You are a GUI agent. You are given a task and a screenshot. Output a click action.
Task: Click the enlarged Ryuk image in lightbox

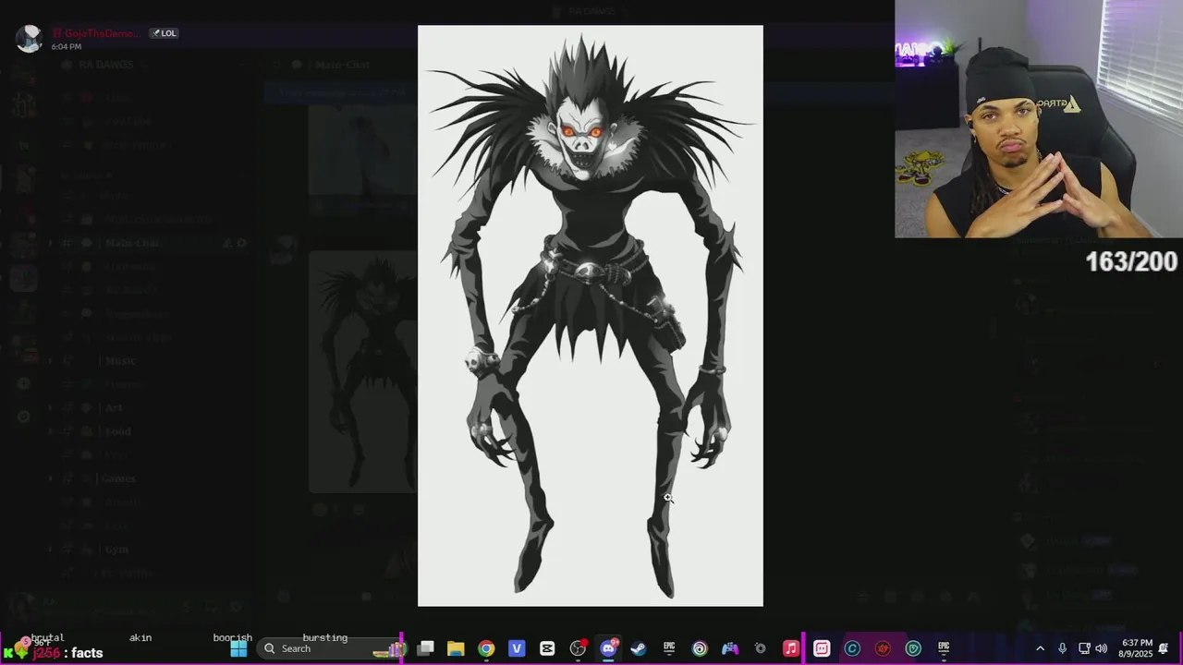tap(591, 316)
